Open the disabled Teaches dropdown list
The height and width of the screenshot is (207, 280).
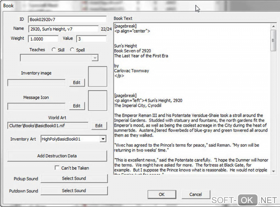[x=59, y=58]
